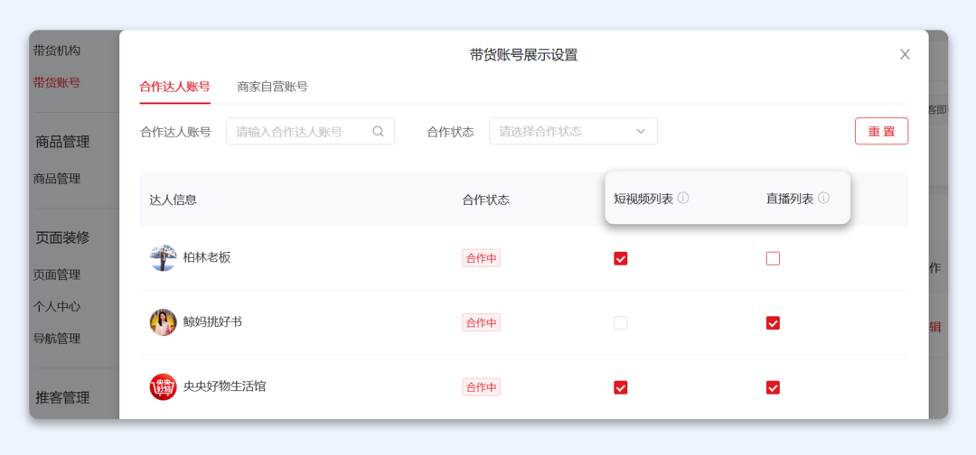
Task: Switch to 商家自营账号 tab
Action: [x=272, y=87]
